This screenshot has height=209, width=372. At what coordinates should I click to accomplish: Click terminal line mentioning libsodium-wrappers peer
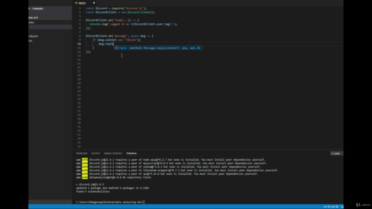click(177, 170)
